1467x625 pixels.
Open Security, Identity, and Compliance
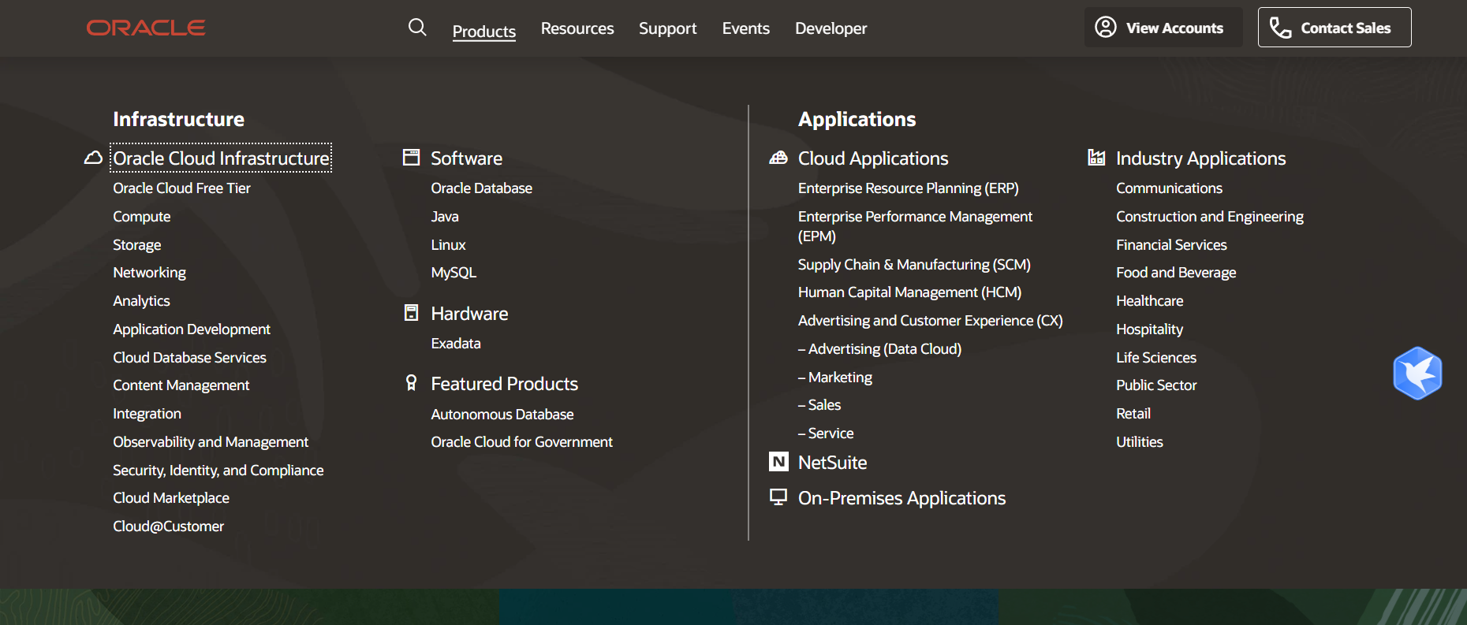(x=218, y=471)
